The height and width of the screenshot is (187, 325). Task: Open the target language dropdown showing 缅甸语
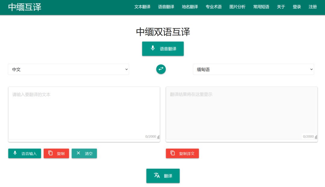click(x=253, y=69)
